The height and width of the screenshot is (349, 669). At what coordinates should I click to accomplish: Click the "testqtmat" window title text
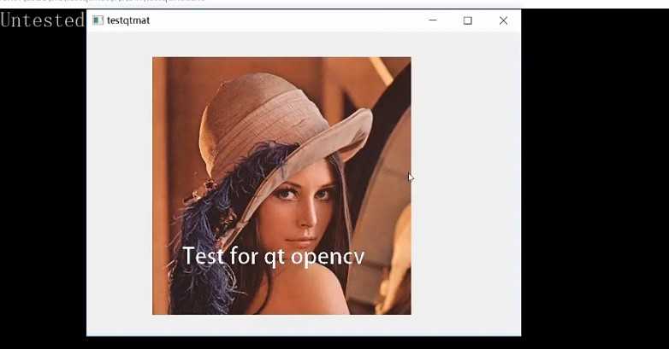tap(128, 20)
